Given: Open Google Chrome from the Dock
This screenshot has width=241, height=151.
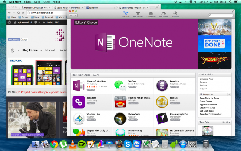Looking at the screenshot, I should pyautogui.click(x=54, y=144).
